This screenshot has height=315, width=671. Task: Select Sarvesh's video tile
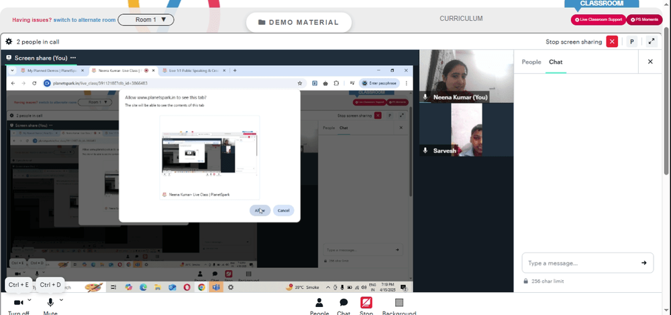466,130
